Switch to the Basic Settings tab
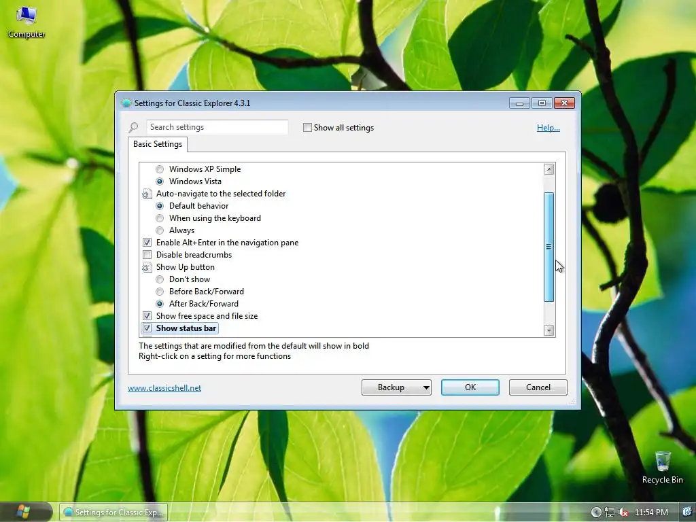Viewport: 696px width, 522px height. pos(158,144)
